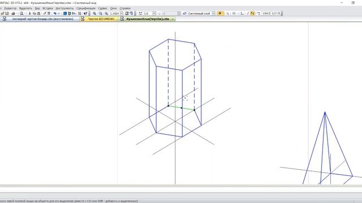Activate the context help pointer icon
Screen dimensions: 362x203
click(x=85, y=14)
